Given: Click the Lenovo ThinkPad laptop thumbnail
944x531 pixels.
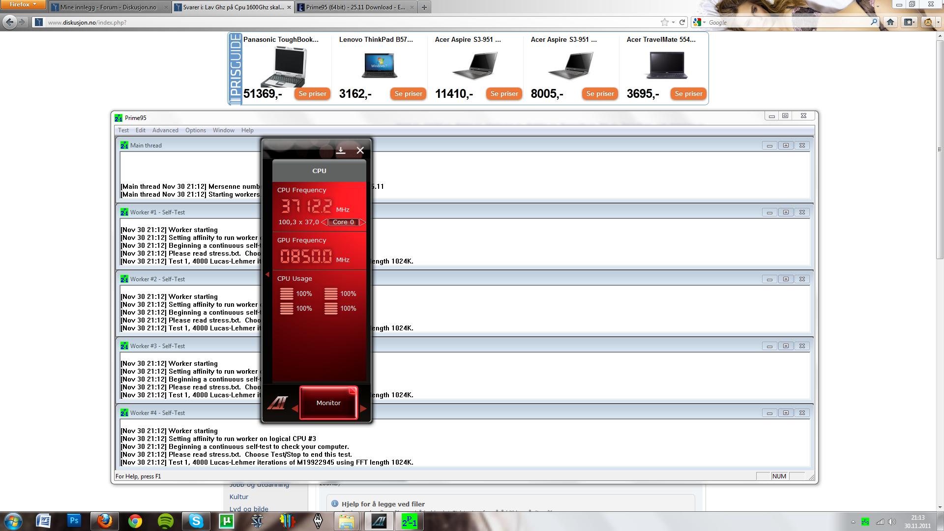Looking at the screenshot, I should click(379, 65).
